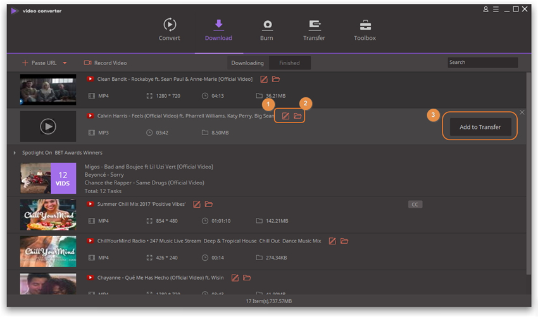This screenshot has width=538, height=317.
Task: Remove the Calvin Harris item with X
Action: point(522,112)
